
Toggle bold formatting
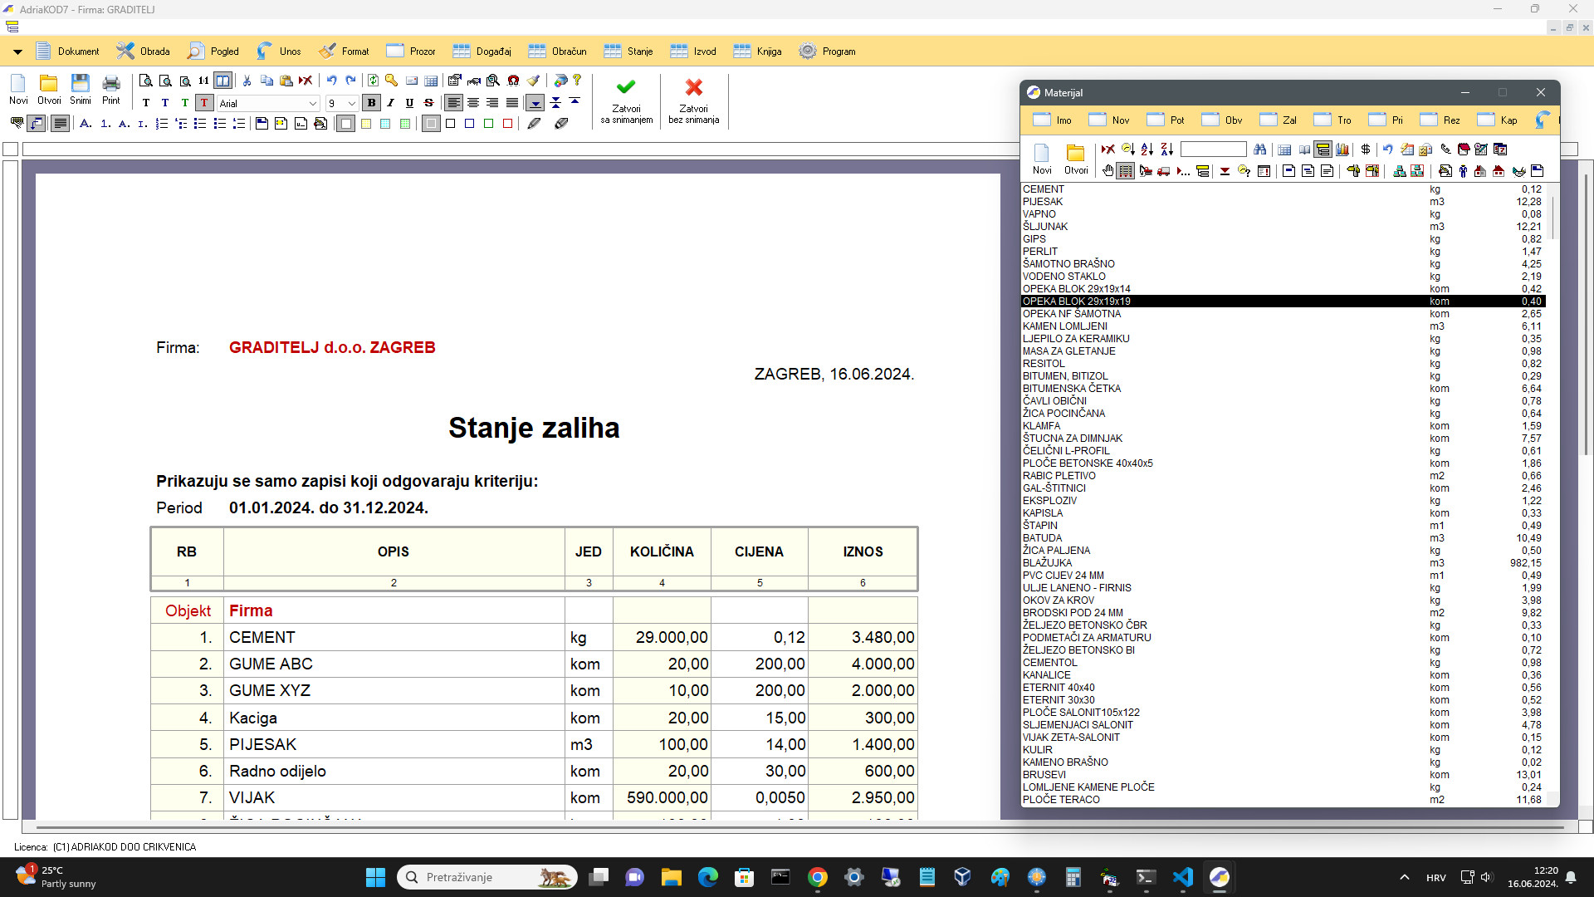371,103
